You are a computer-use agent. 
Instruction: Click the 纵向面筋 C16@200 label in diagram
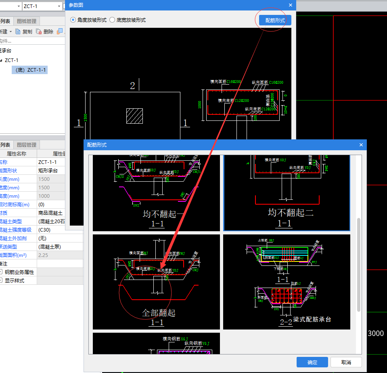pos(268,82)
